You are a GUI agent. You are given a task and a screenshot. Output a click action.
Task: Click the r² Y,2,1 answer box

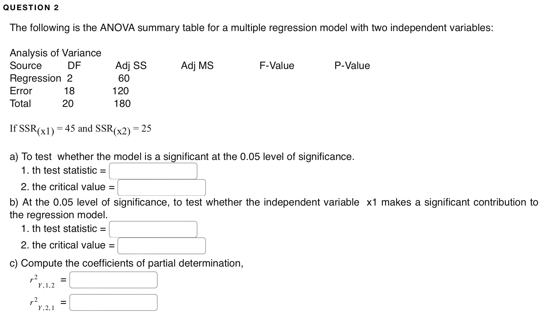pos(113,302)
